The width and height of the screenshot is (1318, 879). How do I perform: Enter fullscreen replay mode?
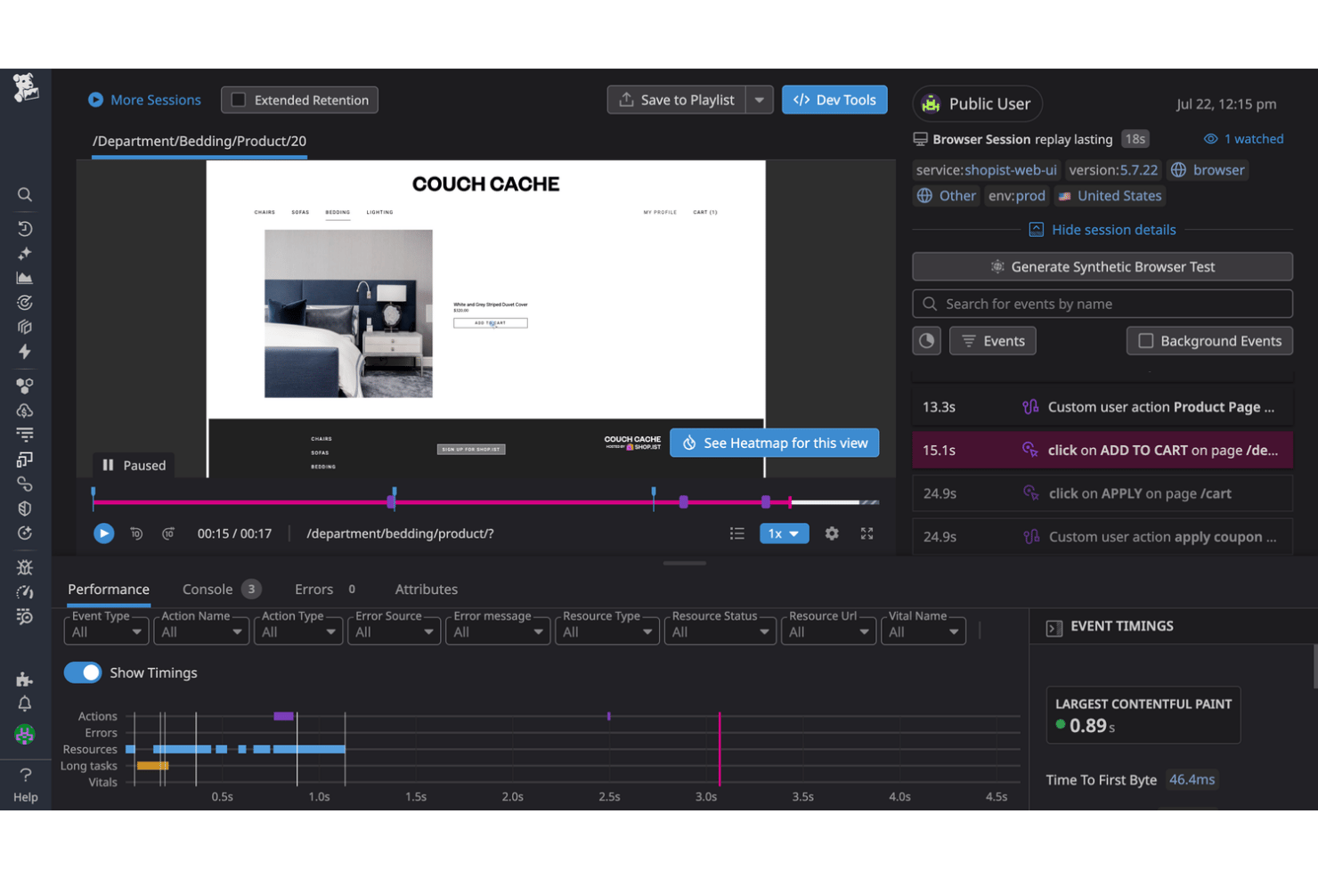click(866, 533)
